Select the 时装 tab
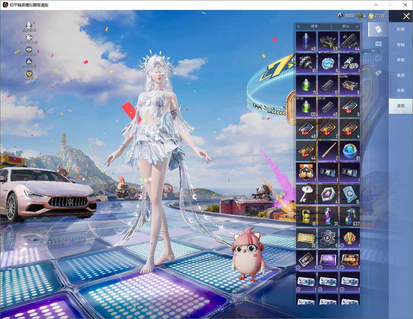 click(401, 29)
